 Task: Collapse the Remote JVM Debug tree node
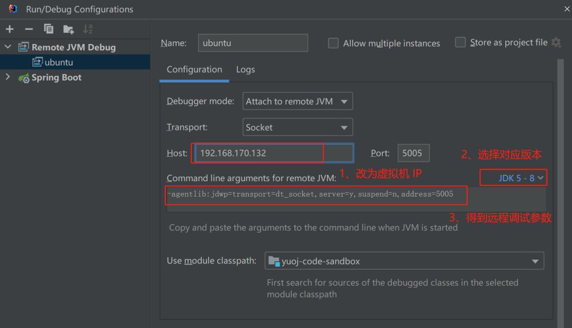pyautogui.click(x=8, y=47)
